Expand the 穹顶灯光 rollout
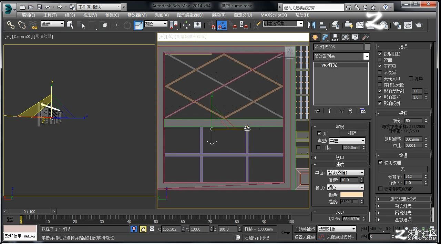 coord(403,206)
